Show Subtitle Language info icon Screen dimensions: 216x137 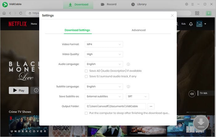coord(128,87)
